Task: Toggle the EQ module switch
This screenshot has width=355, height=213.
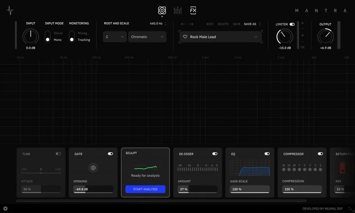Action: (267, 154)
